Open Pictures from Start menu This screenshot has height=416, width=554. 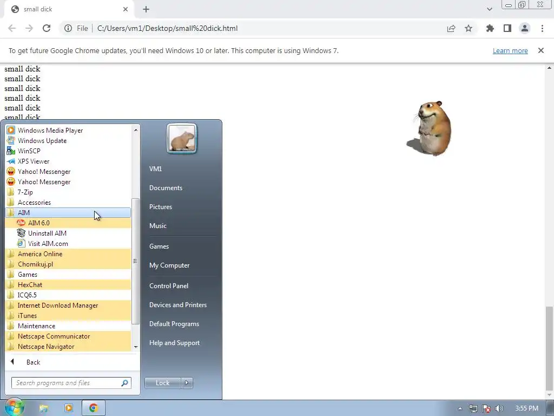coord(160,207)
